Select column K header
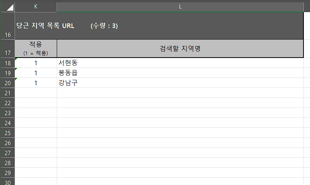Screen dimensions: 310x185 point(36,7)
